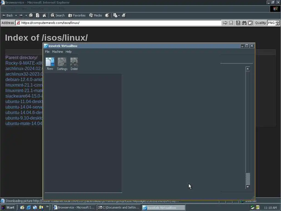
Task: Click the address bar URL field
Action: 119,23
